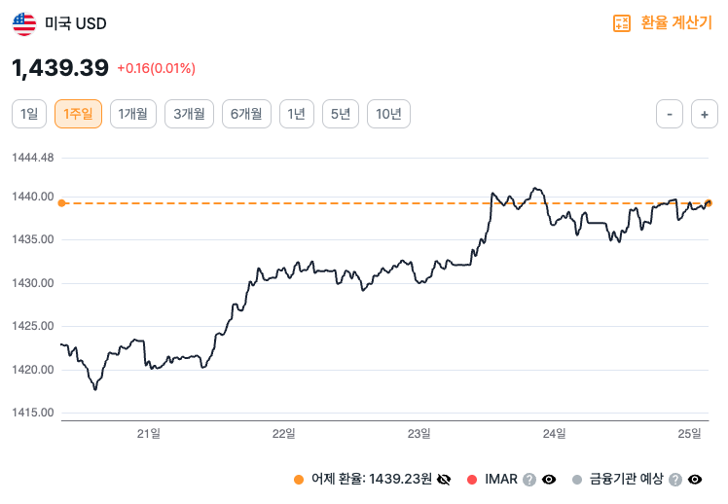Viewport: 728px width, 504px height.
Task: Click the orange 어제 환율 legend dot
Action: tap(299, 479)
